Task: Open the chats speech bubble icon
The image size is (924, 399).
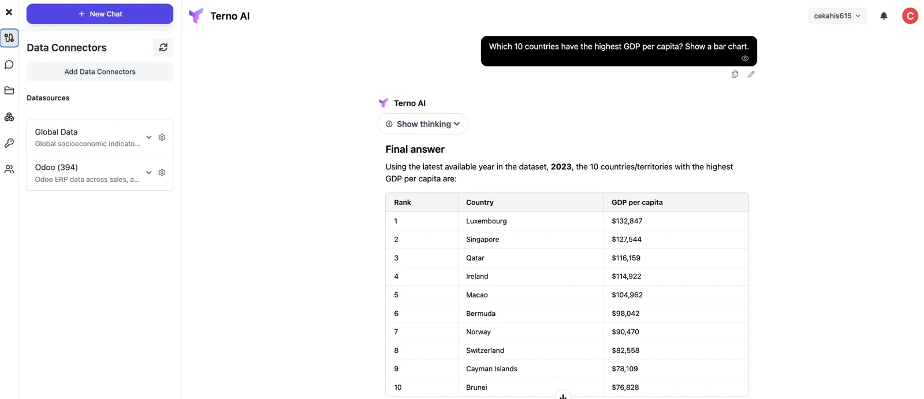Action: pyautogui.click(x=9, y=65)
